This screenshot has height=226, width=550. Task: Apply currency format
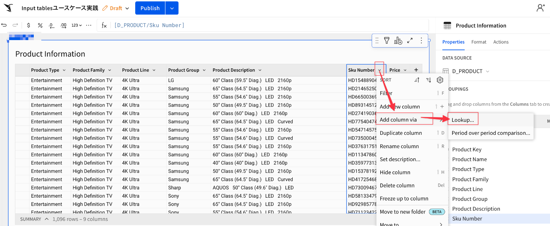coord(29,25)
